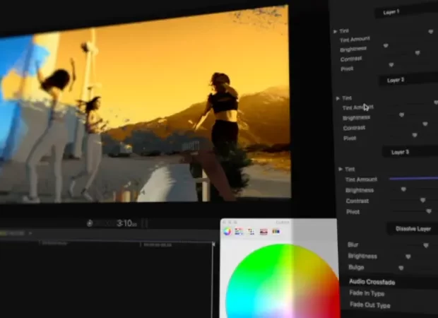This screenshot has height=318, width=438.
Task: Click the timeline index label at far left
Action: click(13, 233)
